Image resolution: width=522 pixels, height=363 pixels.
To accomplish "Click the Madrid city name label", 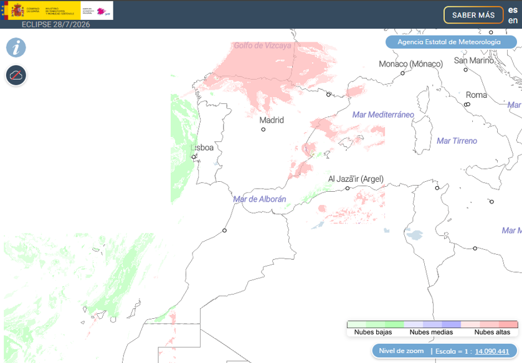I will point(272,120).
